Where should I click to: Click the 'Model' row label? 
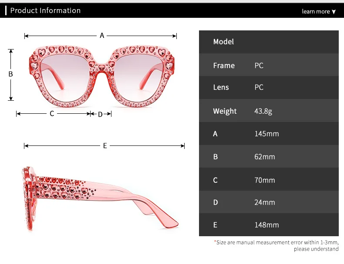tap(223, 42)
